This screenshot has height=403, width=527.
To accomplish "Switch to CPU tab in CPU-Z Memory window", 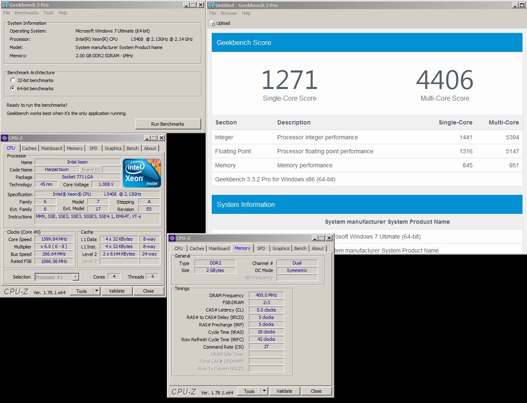I will pos(178,248).
